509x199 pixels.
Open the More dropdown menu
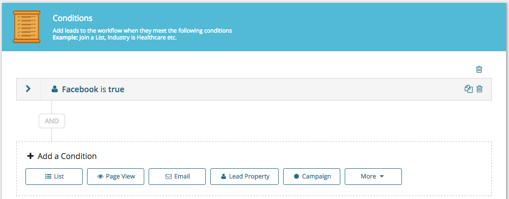(373, 177)
